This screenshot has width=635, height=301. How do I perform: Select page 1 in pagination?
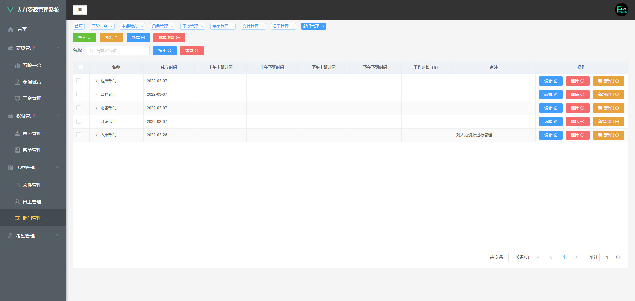click(x=564, y=257)
